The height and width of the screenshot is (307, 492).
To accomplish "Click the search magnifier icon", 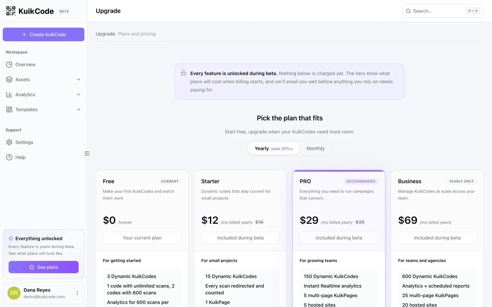I will [408, 11].
